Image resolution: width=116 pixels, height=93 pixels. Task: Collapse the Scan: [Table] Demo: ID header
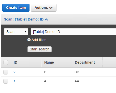[26, 19]
